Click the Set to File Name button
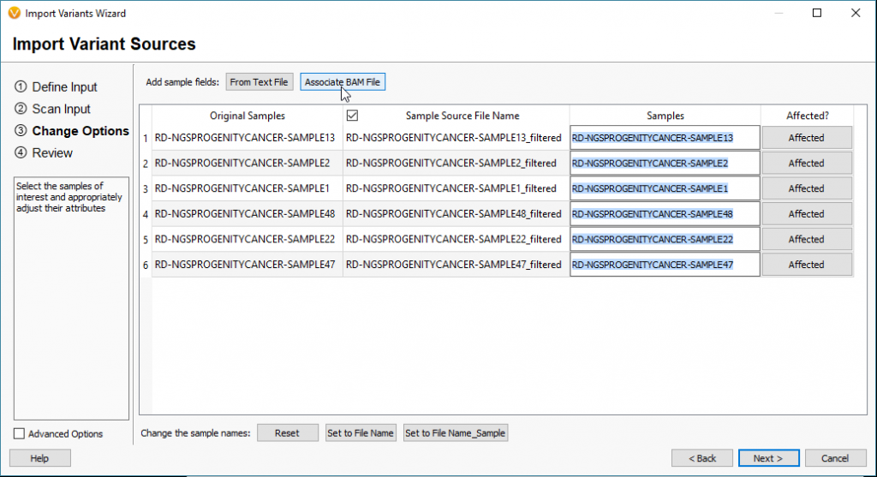 [361, 432]
